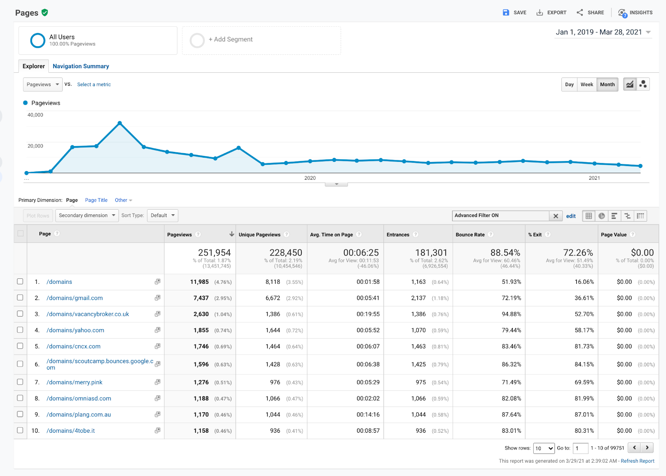
Task: Clear the Advanced Filter with X icon
Action: pyautogui.click(x=556, y=216)
